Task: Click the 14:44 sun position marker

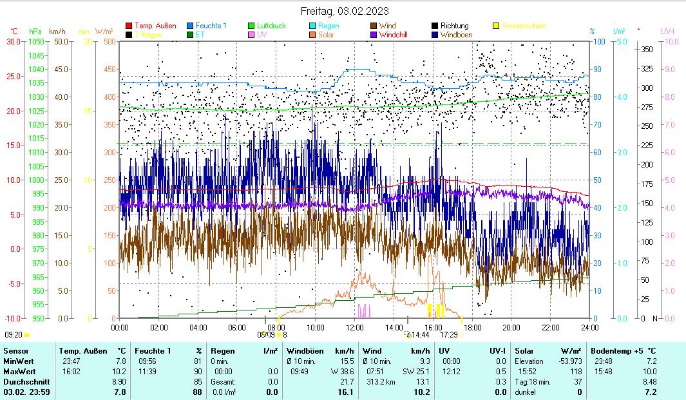Action: (x=417, y=334)
